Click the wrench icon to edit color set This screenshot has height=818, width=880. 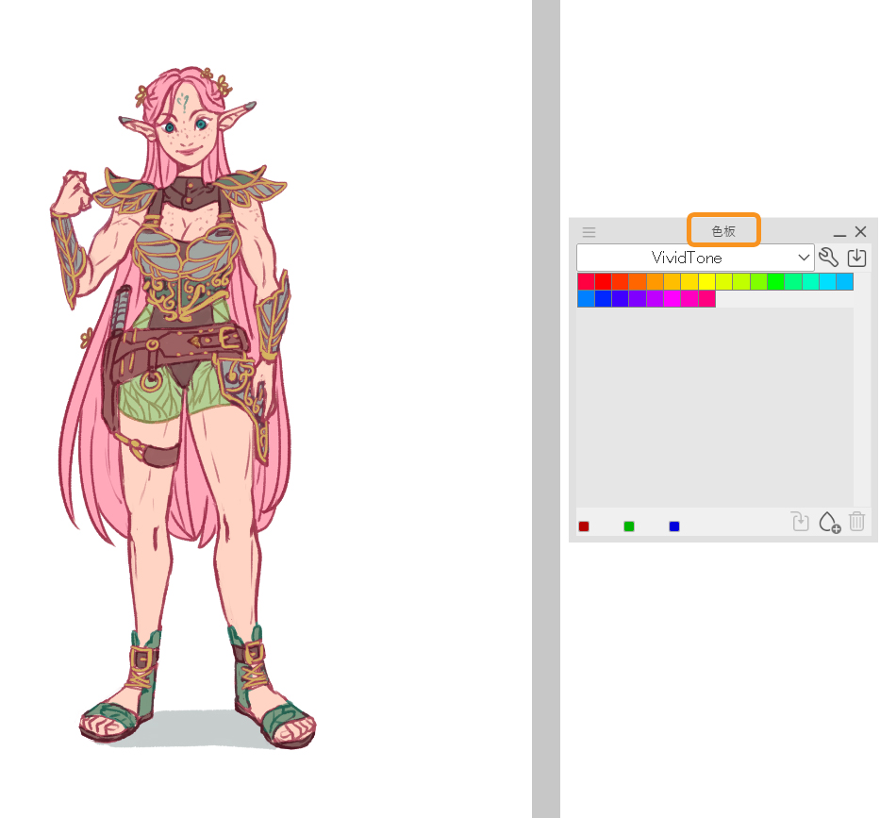(828, 258)
